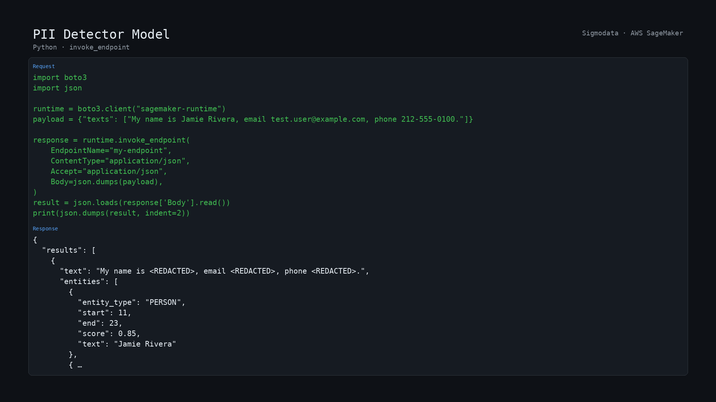Click the runtime = boto3.client line
The height and width of the screenshot is (402, 716).
click(x=129, y=109)
